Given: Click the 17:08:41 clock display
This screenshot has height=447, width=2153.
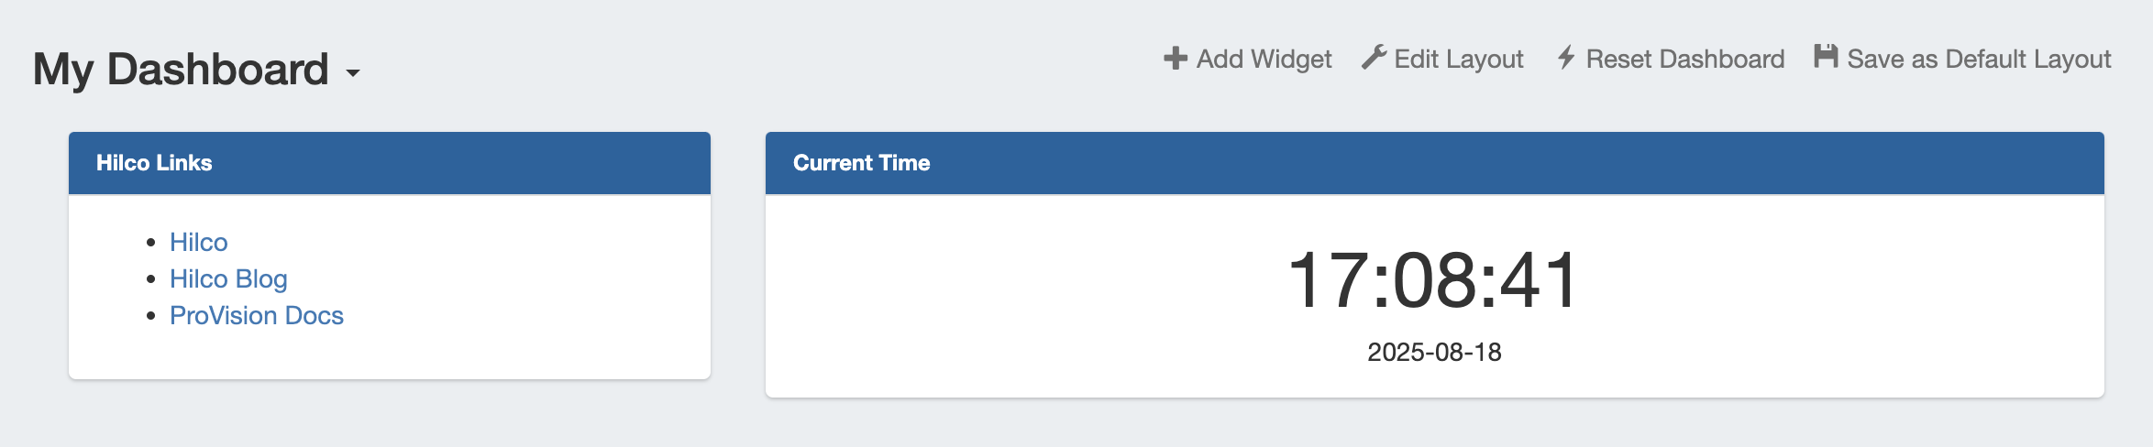Looking at the screenshot, I should click(1434, 280).
